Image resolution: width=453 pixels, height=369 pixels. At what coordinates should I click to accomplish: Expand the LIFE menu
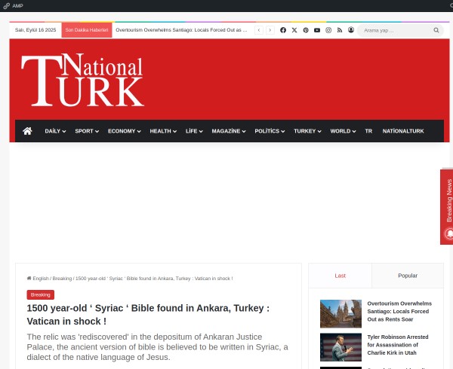click(194, 131)
